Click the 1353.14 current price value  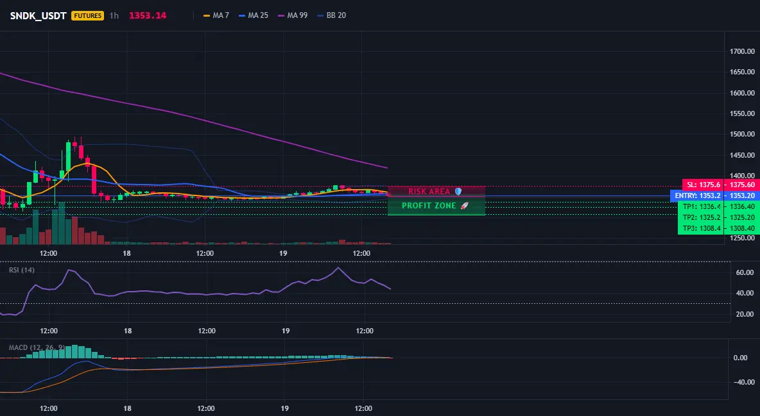148,15
